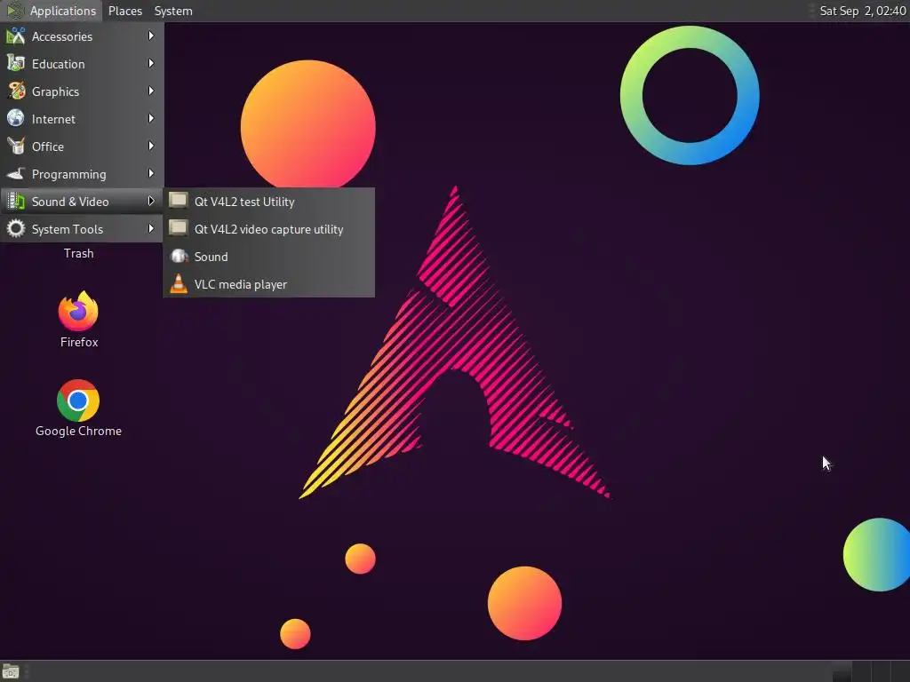Click the Google Chrome desktop label
The image size is (910, 682).
tap(78, 431)
